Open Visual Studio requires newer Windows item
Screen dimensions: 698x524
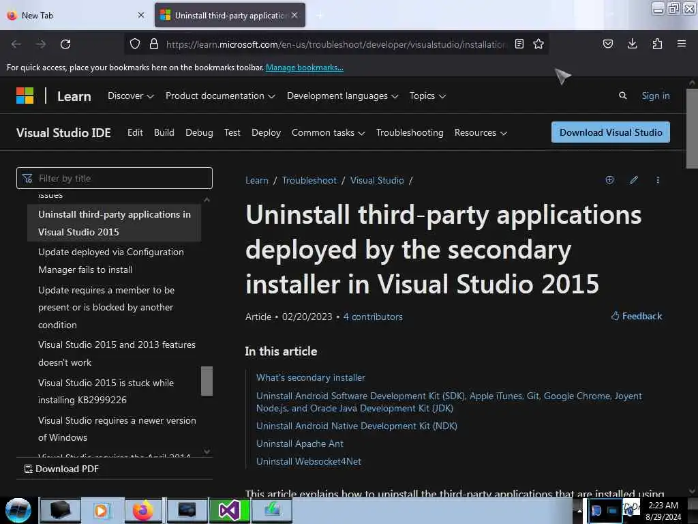pyautogui.click(x=117, y=428)
